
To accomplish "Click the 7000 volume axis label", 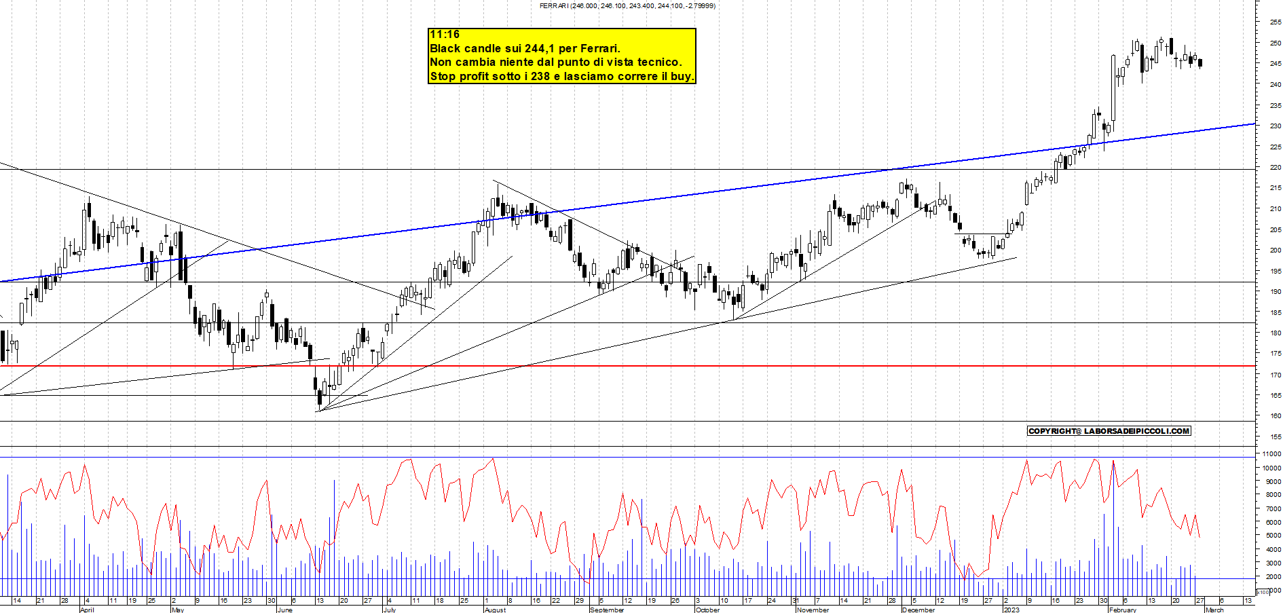I will click(x=1273, y=508).
